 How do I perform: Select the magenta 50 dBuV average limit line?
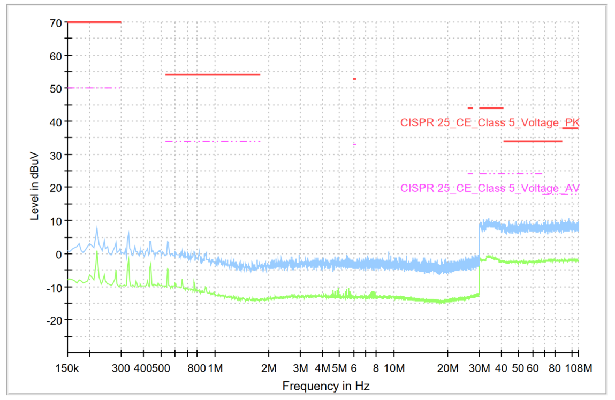click(94, 88)
